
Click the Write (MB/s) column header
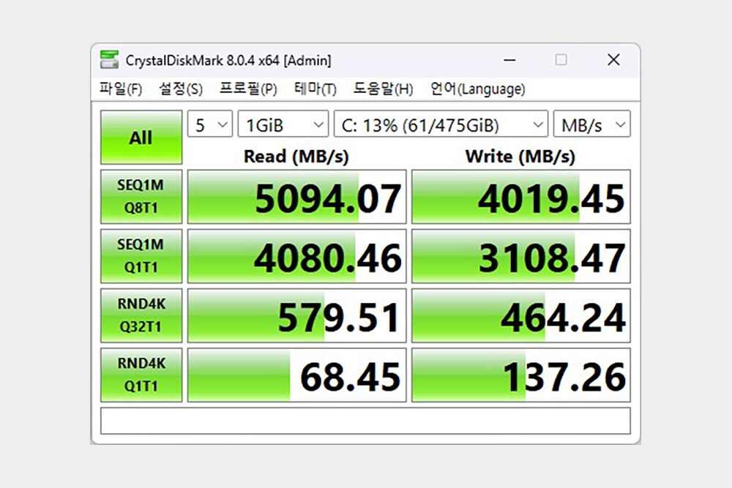point(520,157)
